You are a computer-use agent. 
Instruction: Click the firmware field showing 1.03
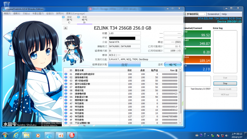click(x=124, y=33)
